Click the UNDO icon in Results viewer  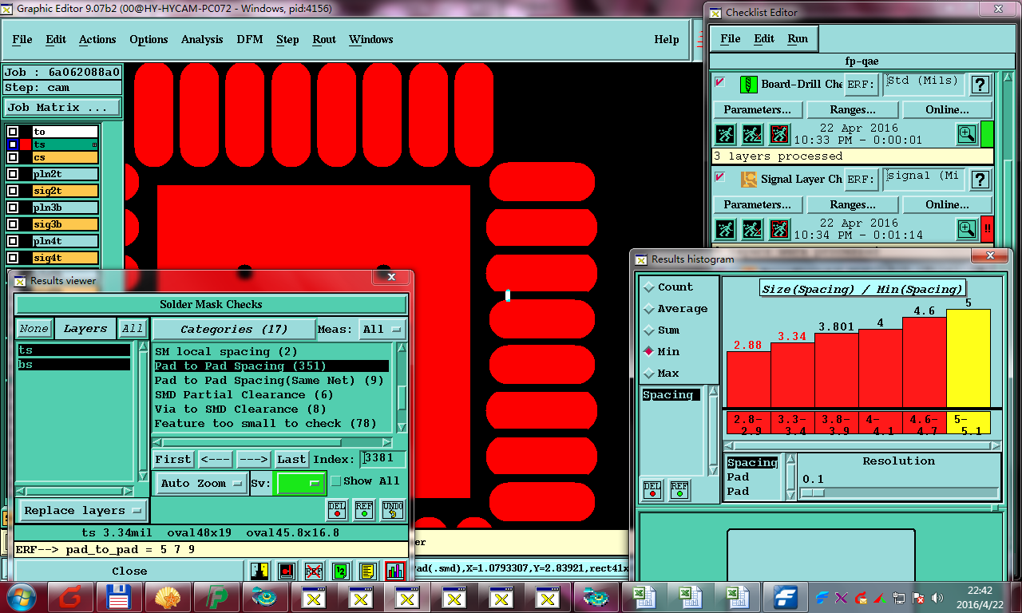pyautogui.click(x=392, y=509)
